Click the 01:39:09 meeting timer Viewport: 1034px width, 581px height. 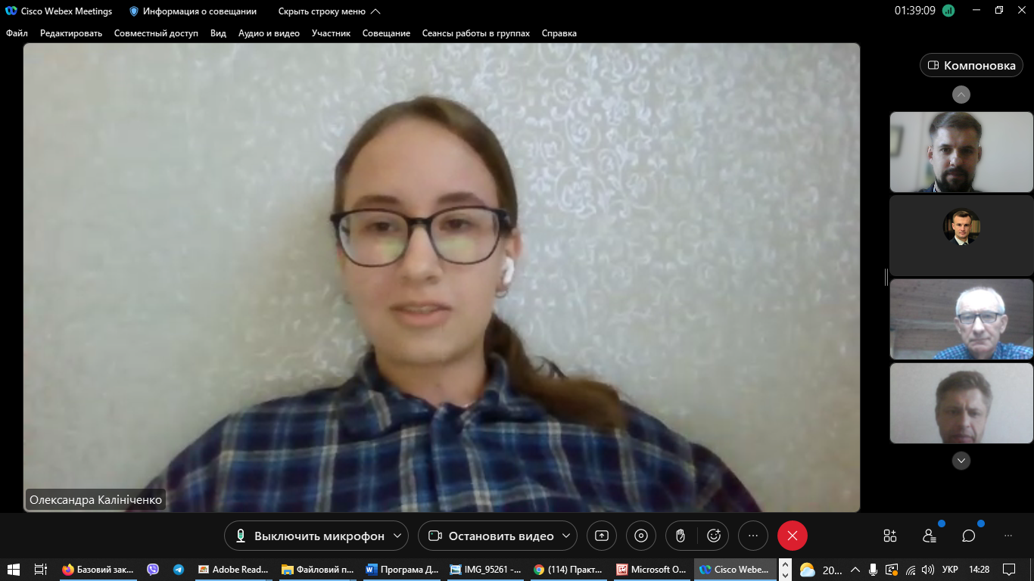[915, 11]
